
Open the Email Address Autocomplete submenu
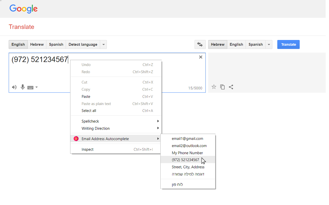pyautogui.click(x=116, y=139)
